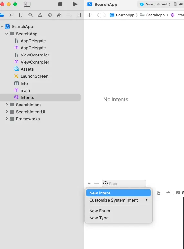Show the project navigator folder icon
This screenshot has height=249, width=184.
point(2,15)
